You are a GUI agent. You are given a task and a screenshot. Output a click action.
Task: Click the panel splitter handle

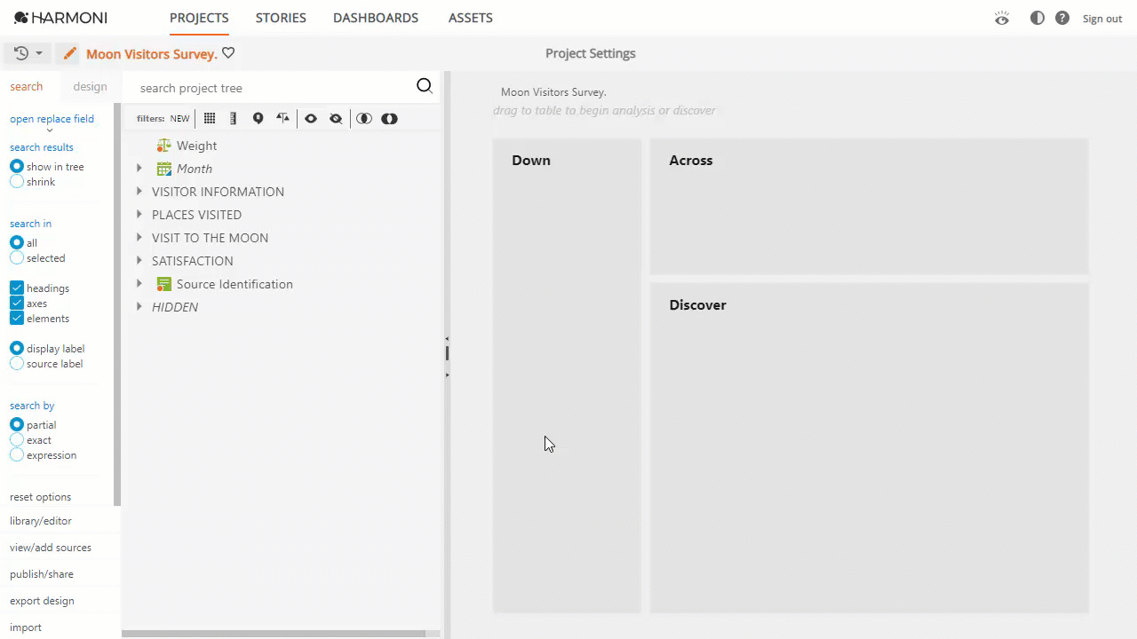[x=447, y=353]
